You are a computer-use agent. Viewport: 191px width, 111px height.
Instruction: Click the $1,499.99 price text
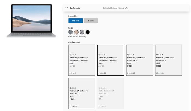(x=160, y=73)
